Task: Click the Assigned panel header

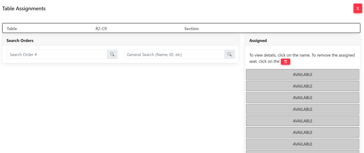Action: pyautogui.click(x=258, y=40)
